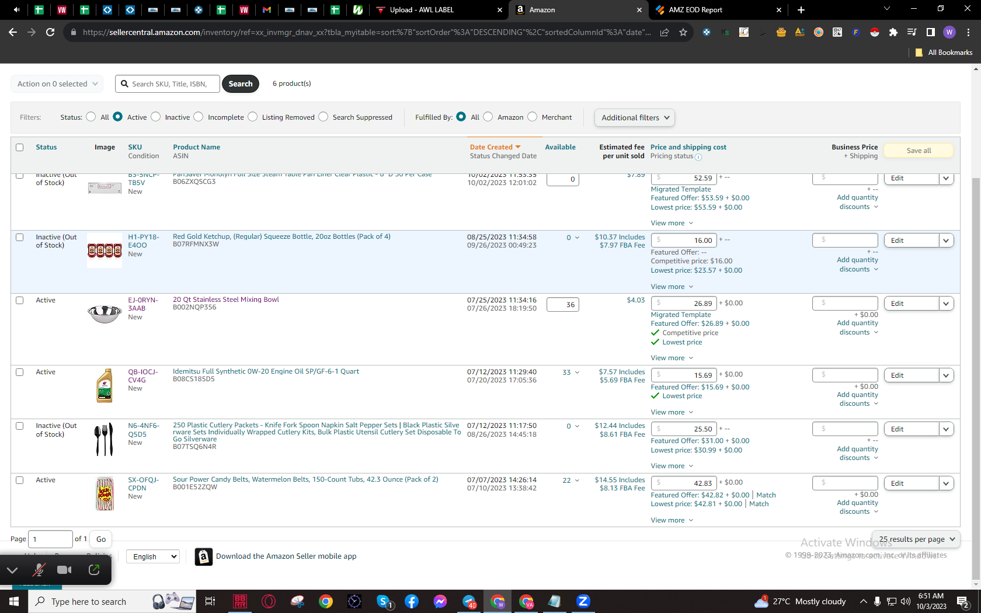Viewport: 981px width, 613px height.
Task: Open the side panel browser icon
Action: point(931,32)
